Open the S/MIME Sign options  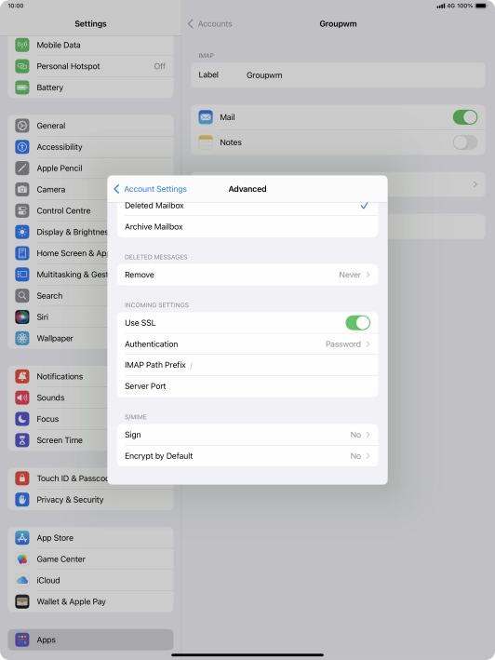click(247, 435)
